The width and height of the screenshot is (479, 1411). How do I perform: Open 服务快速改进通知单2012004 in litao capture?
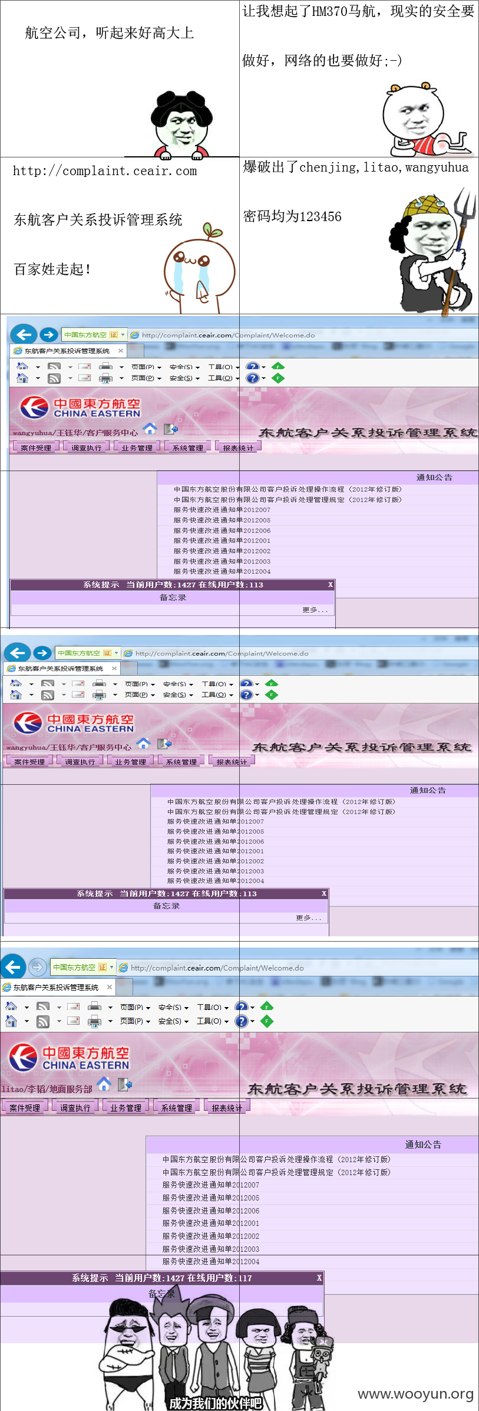211,1261
